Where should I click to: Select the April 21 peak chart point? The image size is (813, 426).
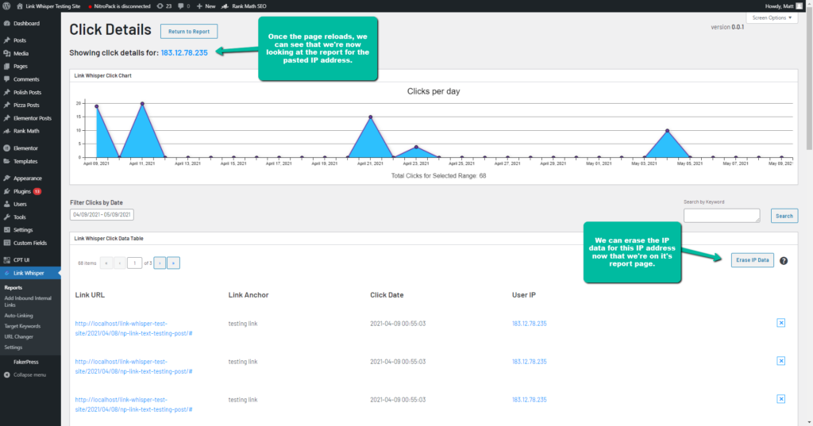click(x=371, y=117)
